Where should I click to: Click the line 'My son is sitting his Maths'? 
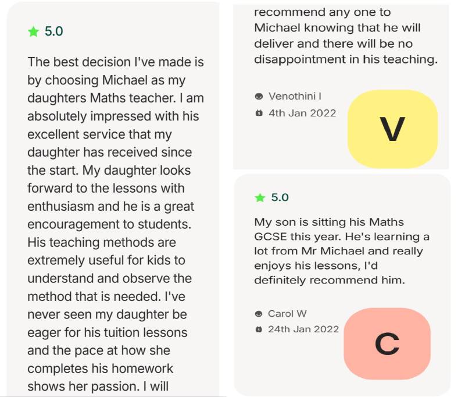(329, 222)
